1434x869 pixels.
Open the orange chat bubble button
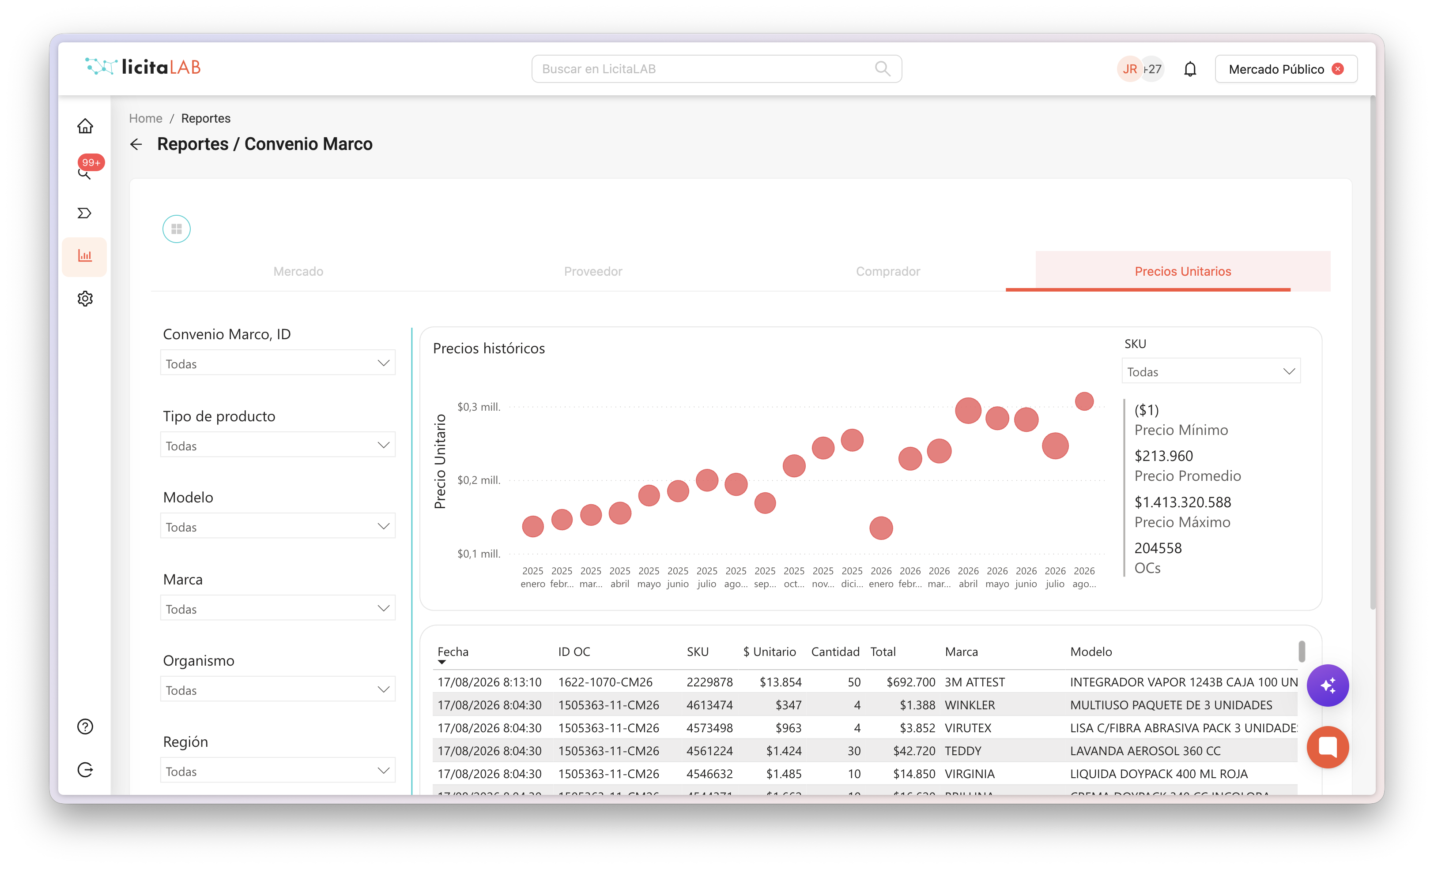pyautogui.click(x=1328, y=747)
